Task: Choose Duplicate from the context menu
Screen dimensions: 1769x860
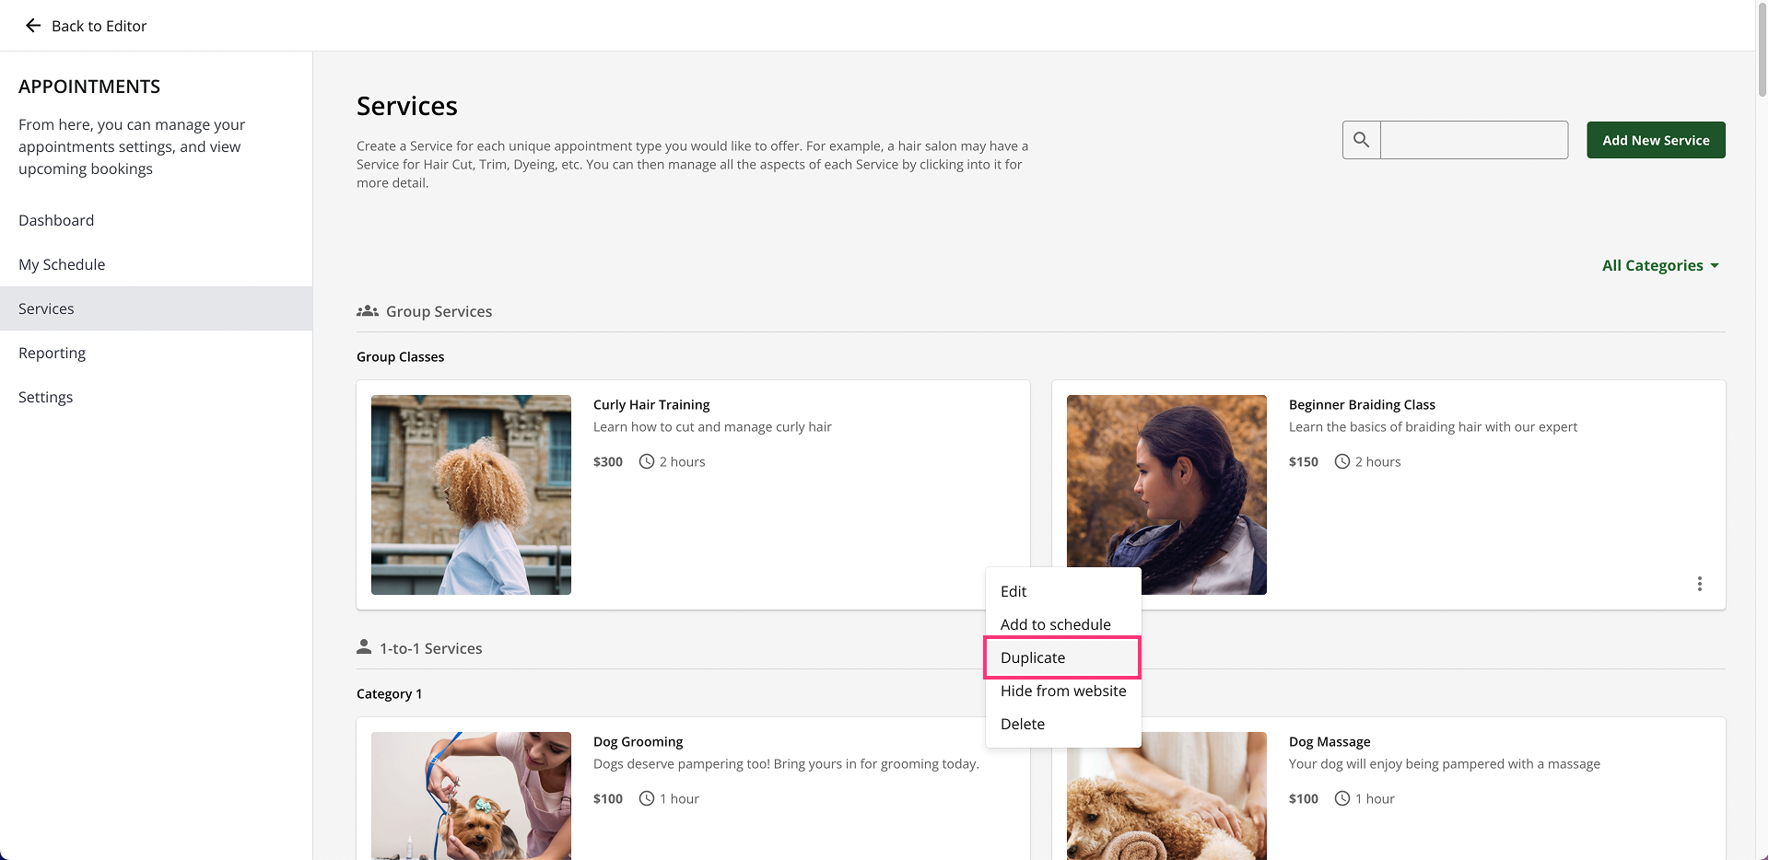Action: 1062,657
